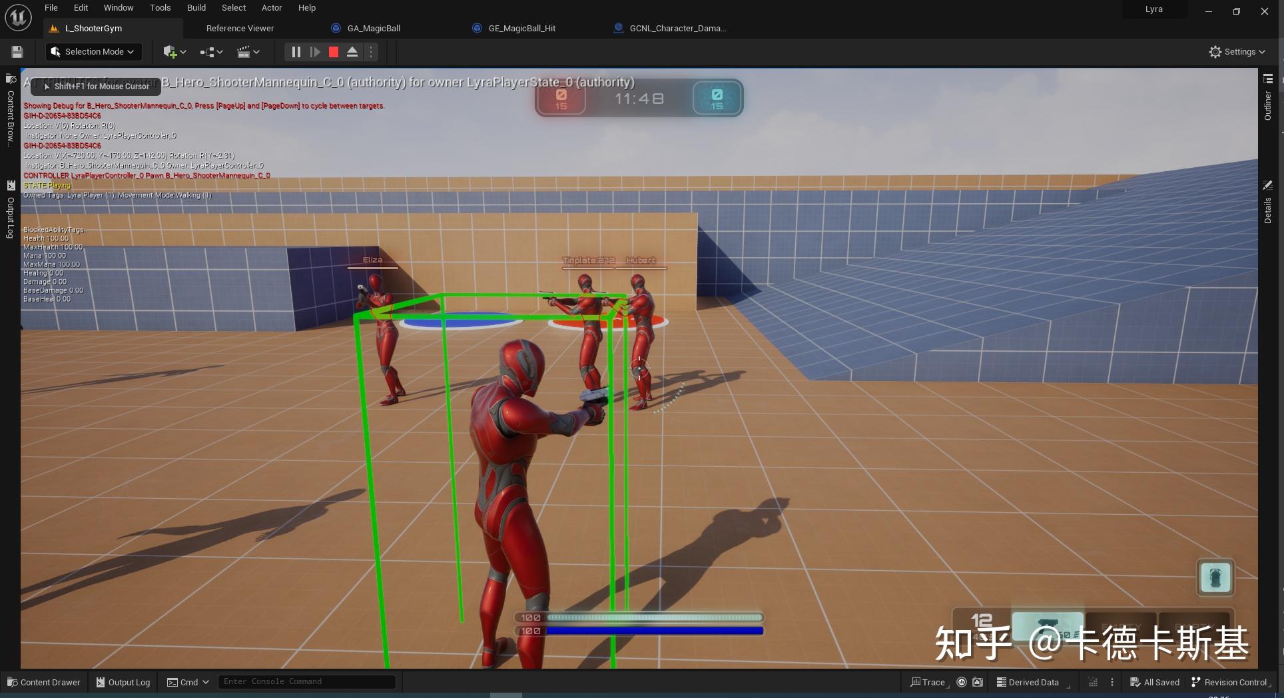Pause the play-in-editor simulation
This screenshot has width=1284, height=698.
pos(296,52)
